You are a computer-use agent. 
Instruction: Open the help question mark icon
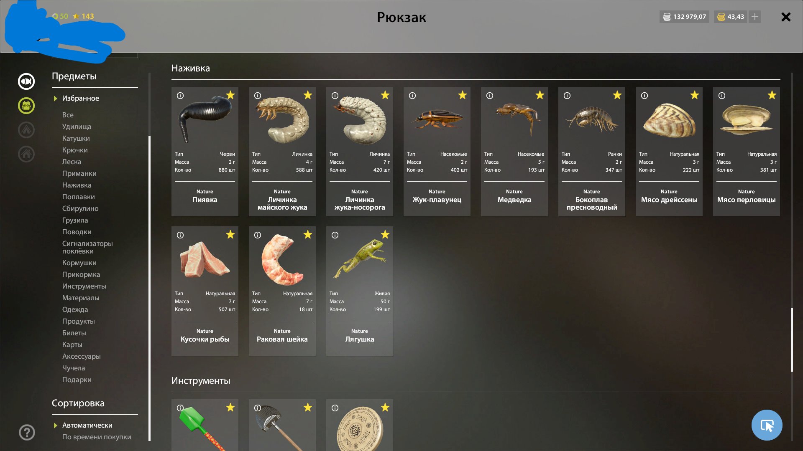pyautogui.click(x=27, y=432)
